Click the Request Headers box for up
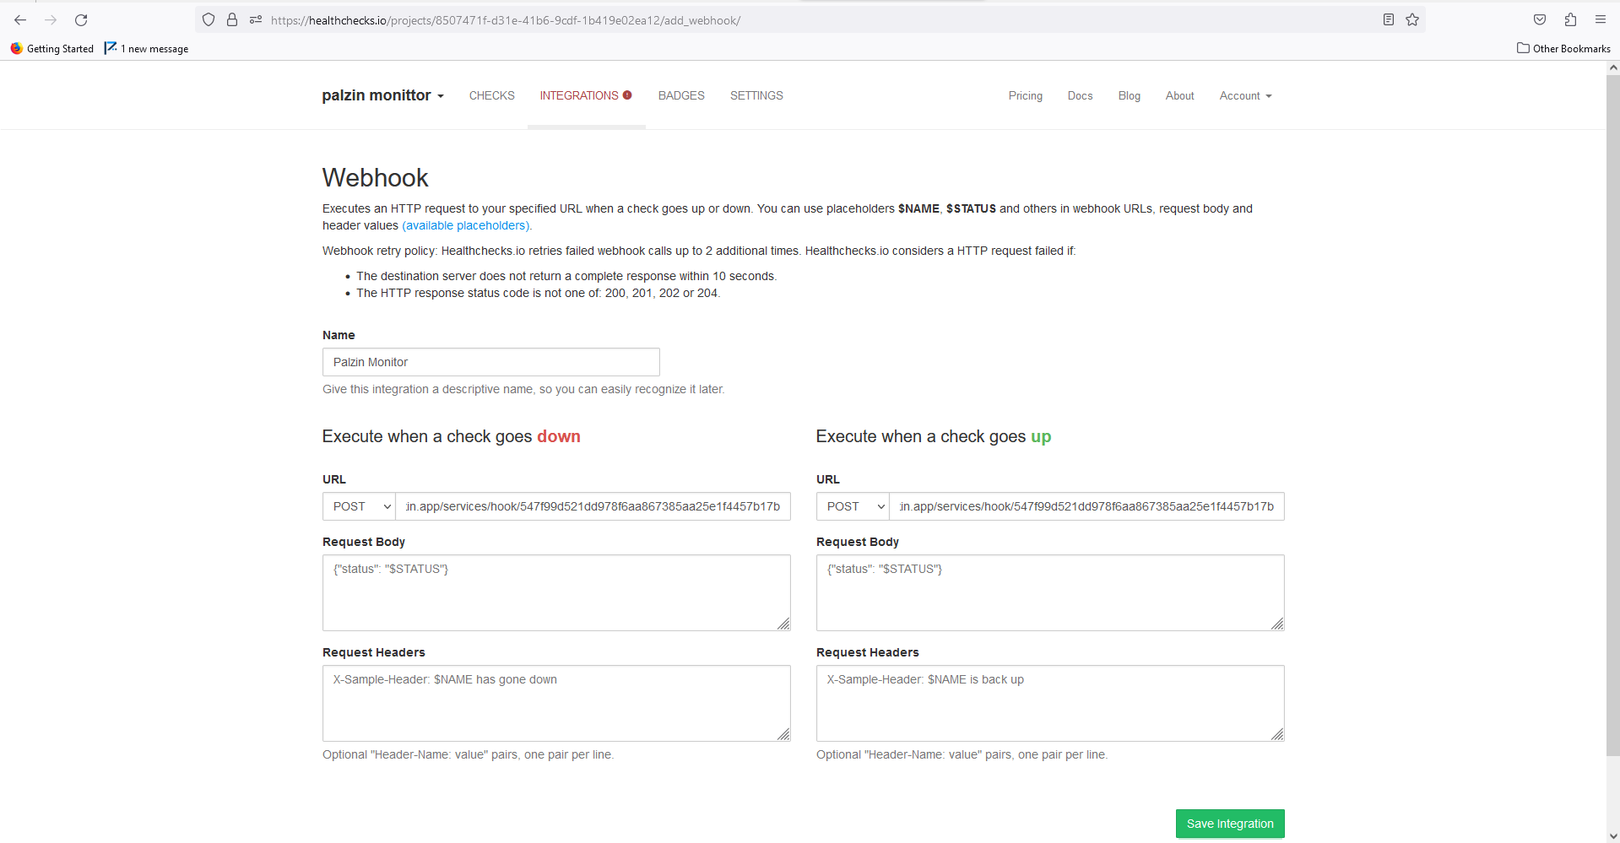 (1050, 703)
